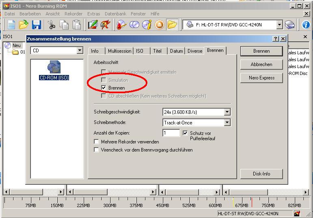Click the Copy pages icon
The height and width of the screenshot is (218, 313).
tap(64, 25)
